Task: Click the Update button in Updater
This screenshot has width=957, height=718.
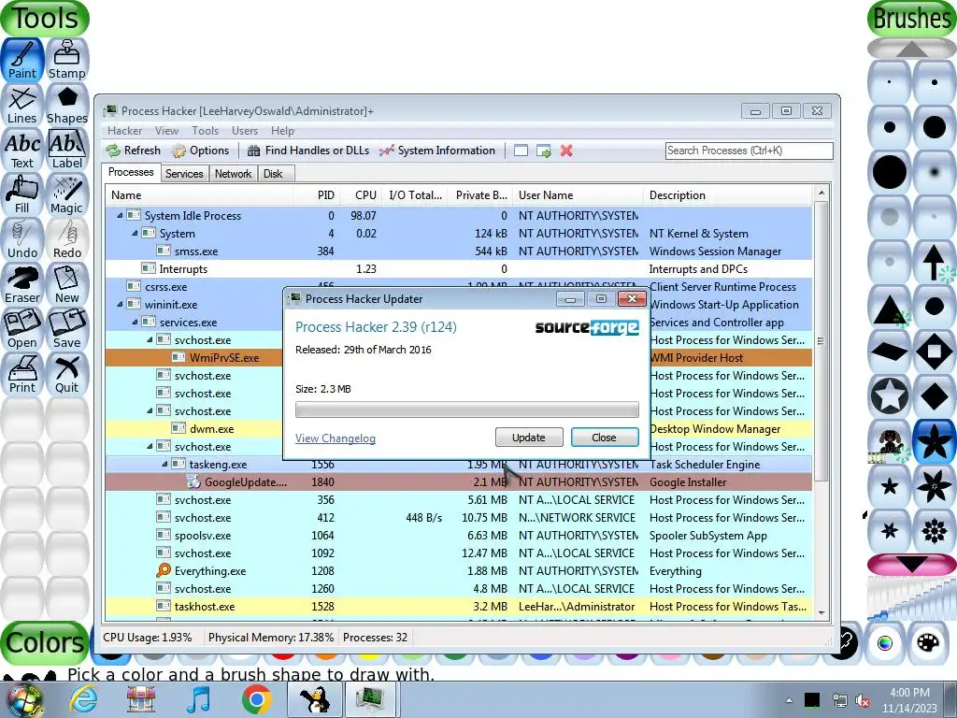Action: coord(529,438)
